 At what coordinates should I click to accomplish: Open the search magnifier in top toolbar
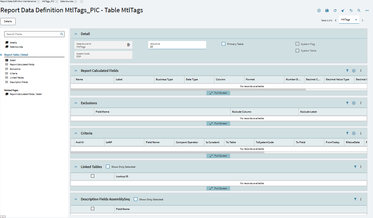point(359,10)
